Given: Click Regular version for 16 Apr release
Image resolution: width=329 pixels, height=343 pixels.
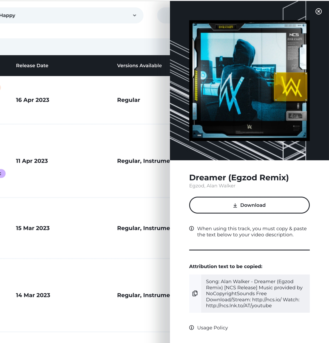Looking at the screenshot, I should coord(129,100).
